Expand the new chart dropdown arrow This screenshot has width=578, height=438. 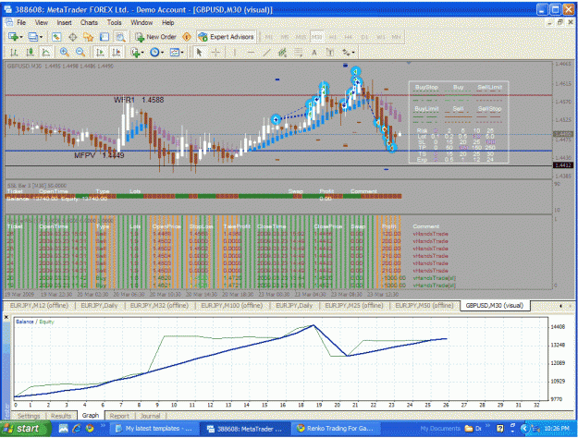tap(21, 37)
